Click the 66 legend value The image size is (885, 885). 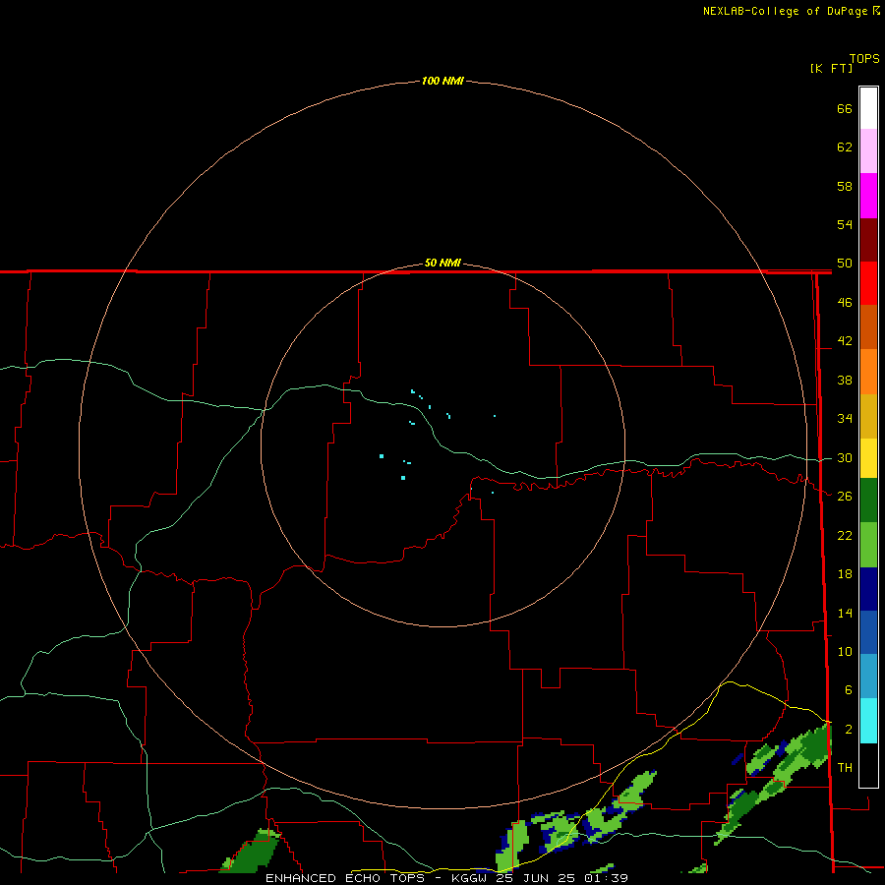(845, 108)
